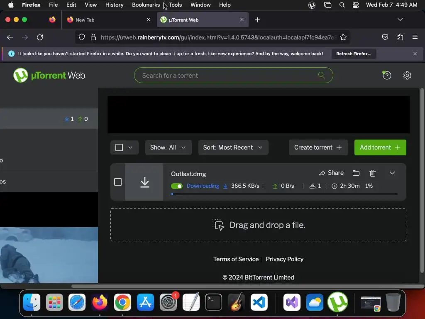Image resolution: width=425 pixels, height=319 pixels.
Task: Open the Sort: Most Recent dropdown
Action: (x=233, y=147)
